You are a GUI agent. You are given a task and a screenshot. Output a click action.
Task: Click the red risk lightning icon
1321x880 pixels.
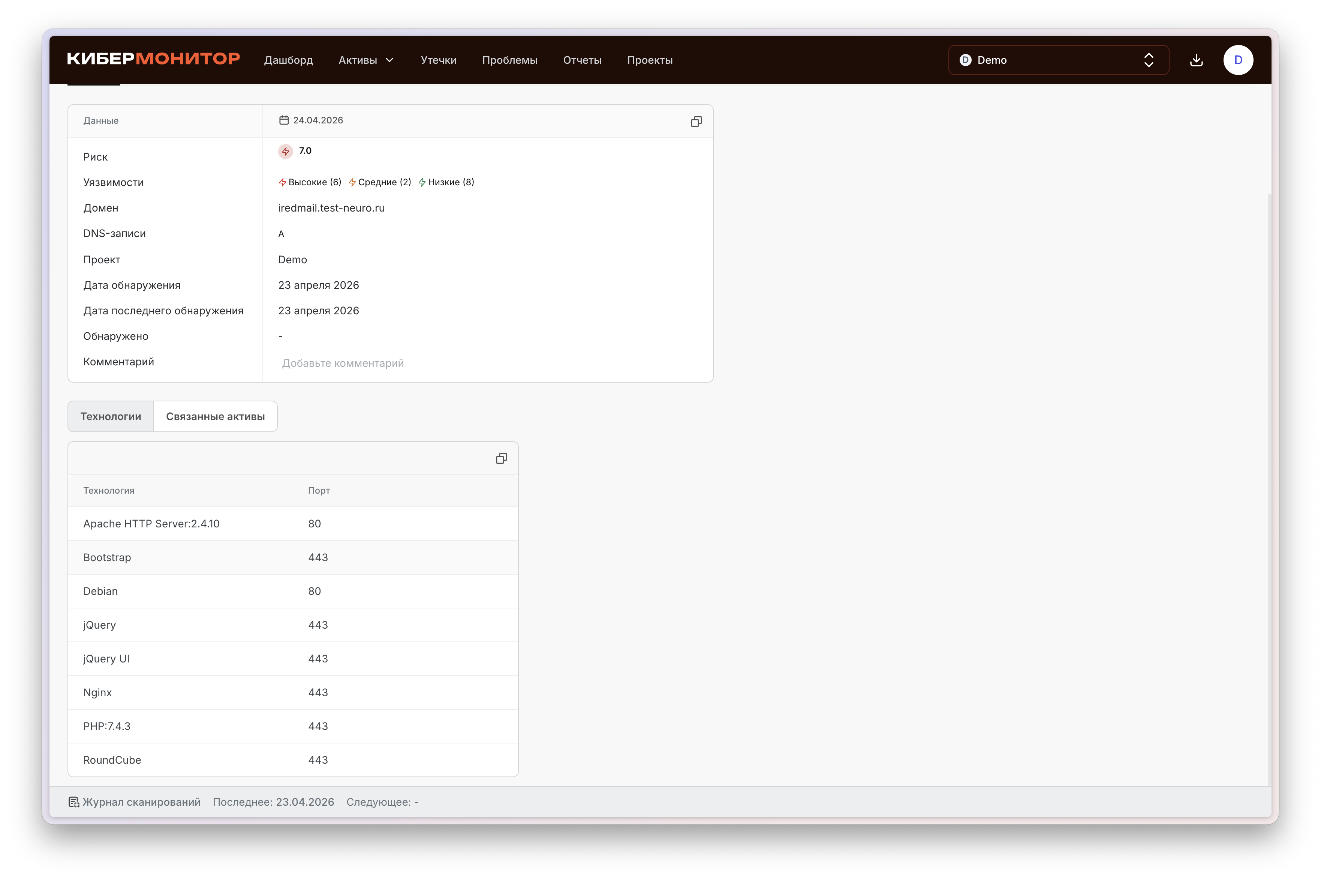285,152
